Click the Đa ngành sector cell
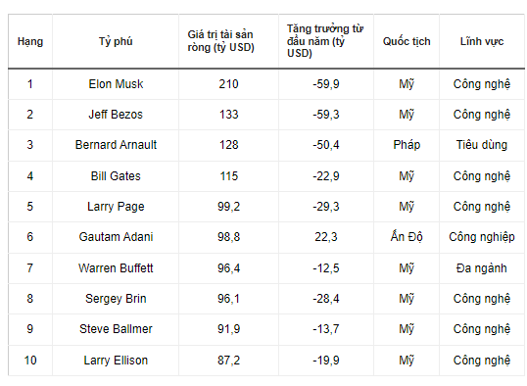This screenshot has height=386, width=527. pos(482,268)
